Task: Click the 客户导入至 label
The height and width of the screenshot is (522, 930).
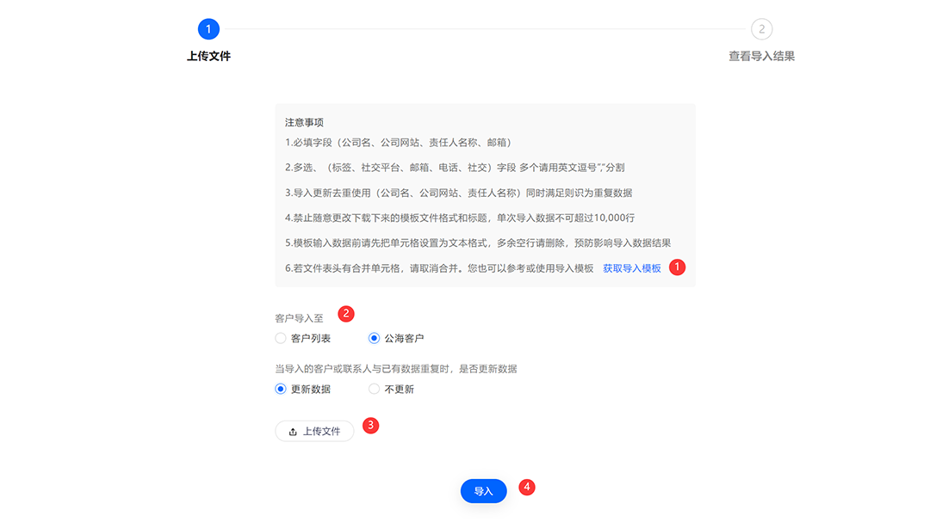Action: (299, 318)
